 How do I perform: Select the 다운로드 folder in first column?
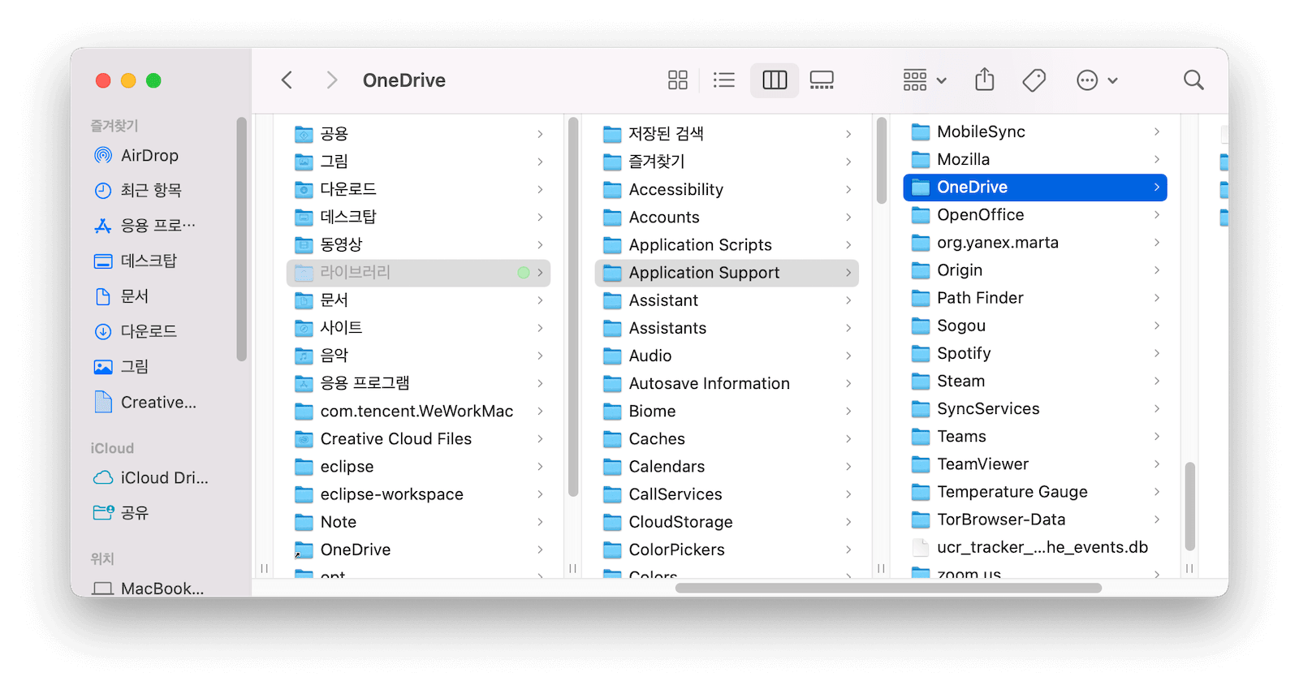click(418, 189)
